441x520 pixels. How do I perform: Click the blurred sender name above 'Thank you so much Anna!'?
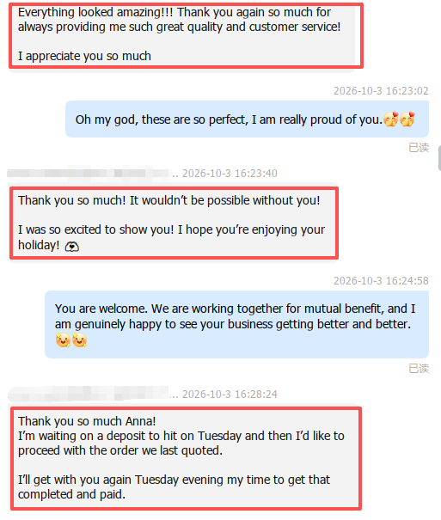[89, 394]
